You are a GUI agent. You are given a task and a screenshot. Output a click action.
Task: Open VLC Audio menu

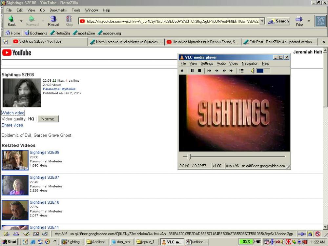coord(221,63)
